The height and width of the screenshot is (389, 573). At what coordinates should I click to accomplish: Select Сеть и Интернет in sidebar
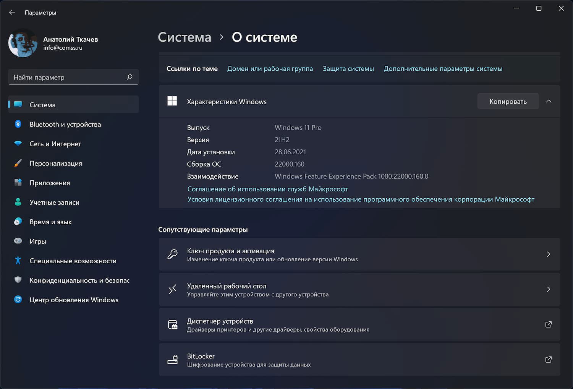point(55,144)
